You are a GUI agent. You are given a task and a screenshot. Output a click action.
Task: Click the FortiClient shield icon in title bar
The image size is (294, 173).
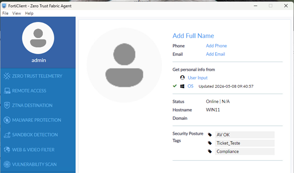4,6
